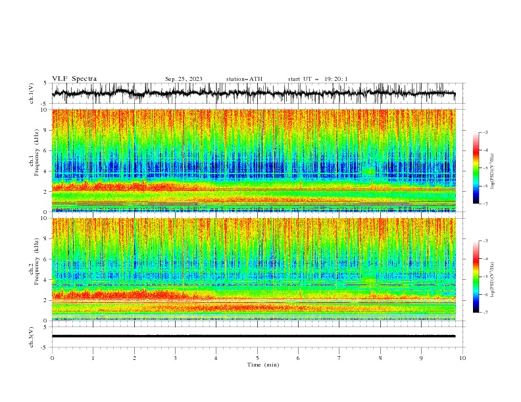This screenshot has height=402, width=521.
Task: Click the "-5" tick of the ch.3(V) axis
Action: pos(45,347)
